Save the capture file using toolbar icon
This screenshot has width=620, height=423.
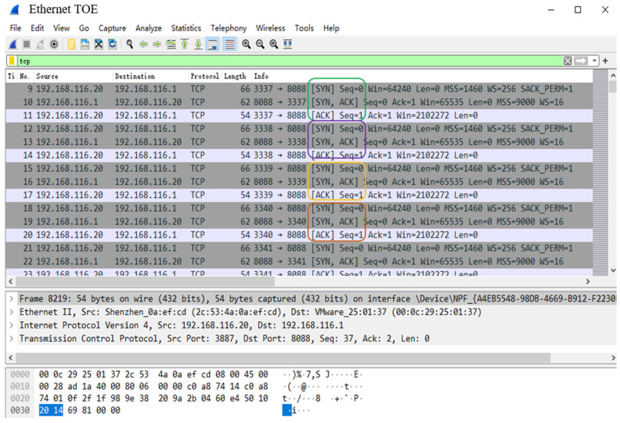click(85, 45)
